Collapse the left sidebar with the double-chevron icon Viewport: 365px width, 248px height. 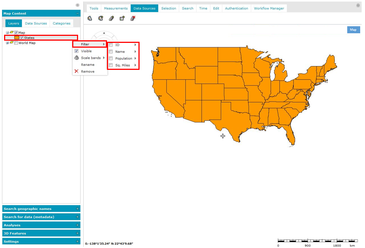(77, 5)
